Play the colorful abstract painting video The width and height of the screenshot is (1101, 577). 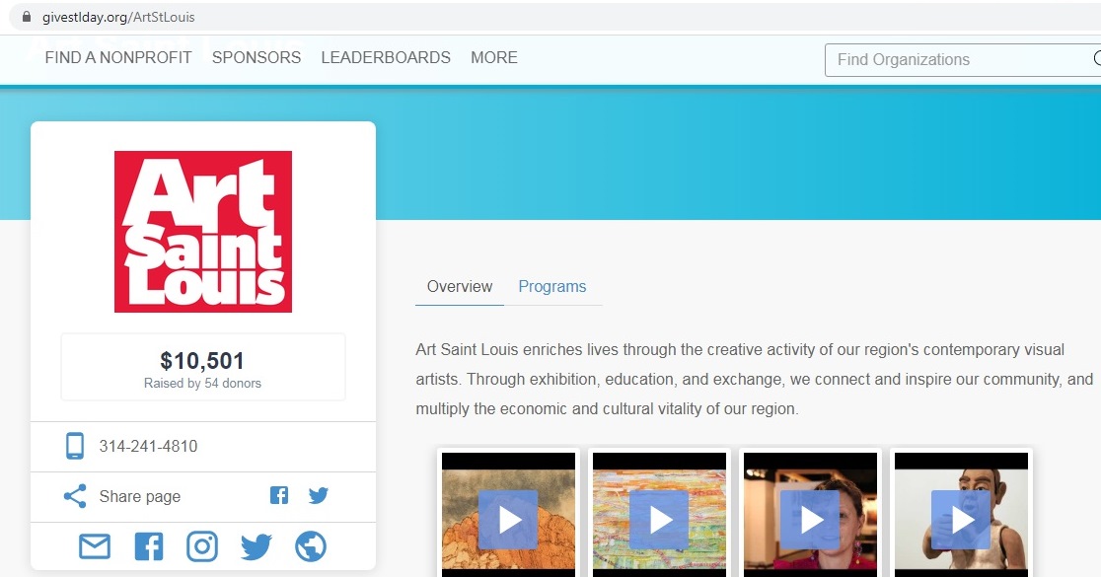(x=659, y=520)
